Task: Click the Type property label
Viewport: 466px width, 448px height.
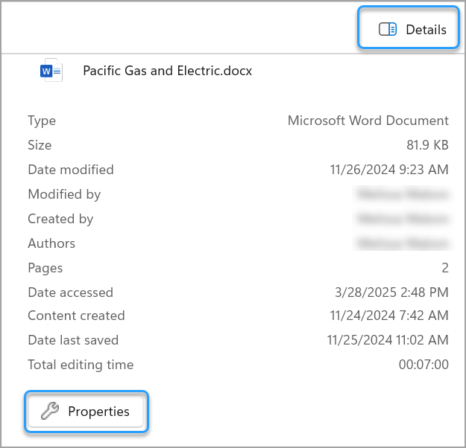Action: [42, 121]
